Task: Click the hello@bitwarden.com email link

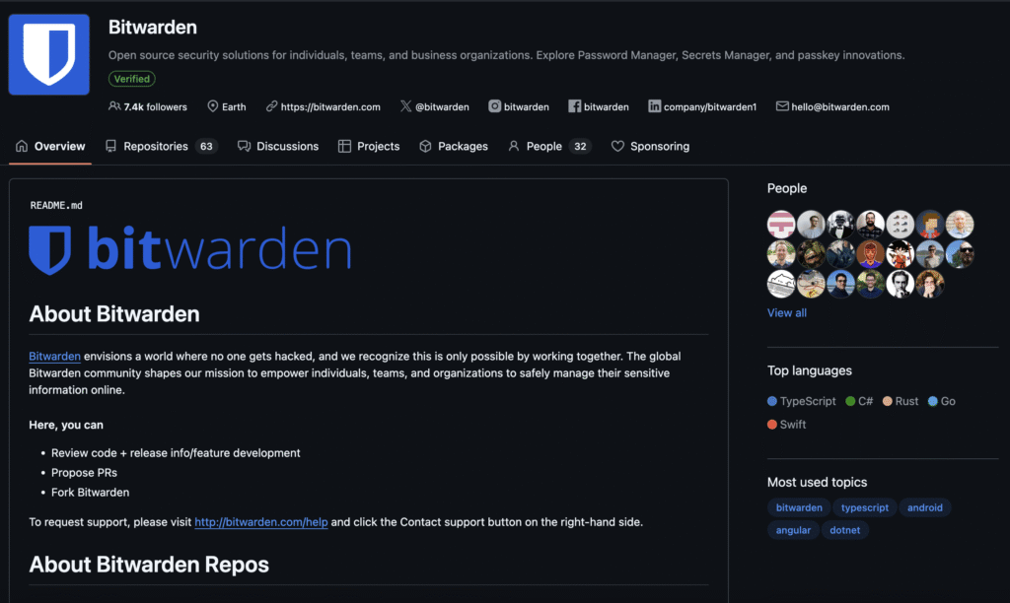Action: click(x=840, y=106)
